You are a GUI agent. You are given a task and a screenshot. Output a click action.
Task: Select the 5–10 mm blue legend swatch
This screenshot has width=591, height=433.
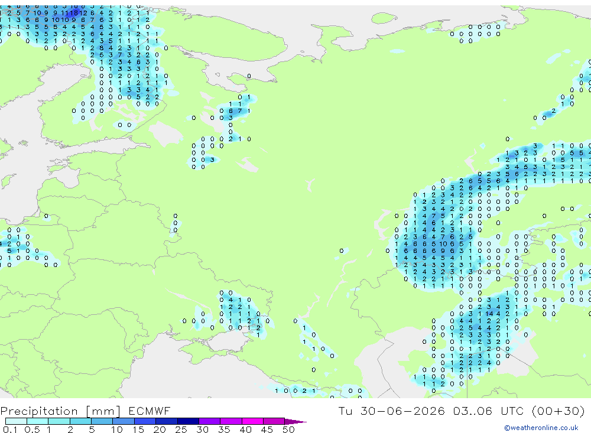point(102,421)
